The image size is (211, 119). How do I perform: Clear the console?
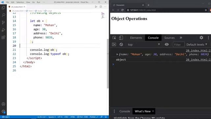pos(121,44)
